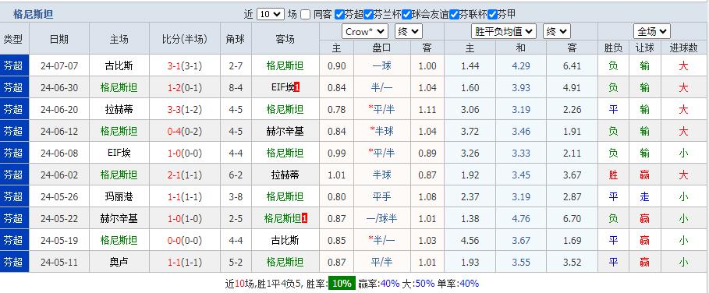709x293 pixels.
Task: Click the 芬超 league tag on 24-07-07 row
Action: (x=14, y=66)
